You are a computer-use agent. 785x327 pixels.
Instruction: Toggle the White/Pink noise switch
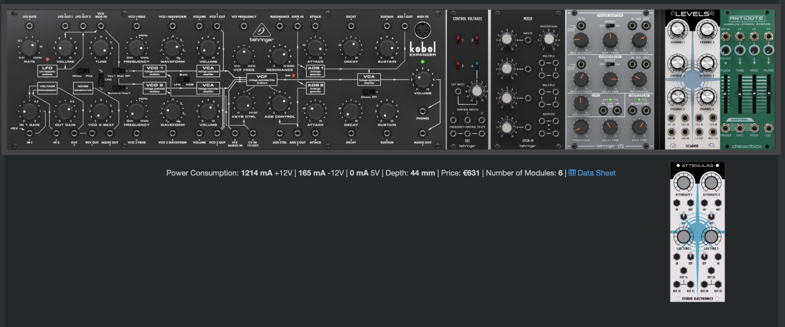(82, 70)
